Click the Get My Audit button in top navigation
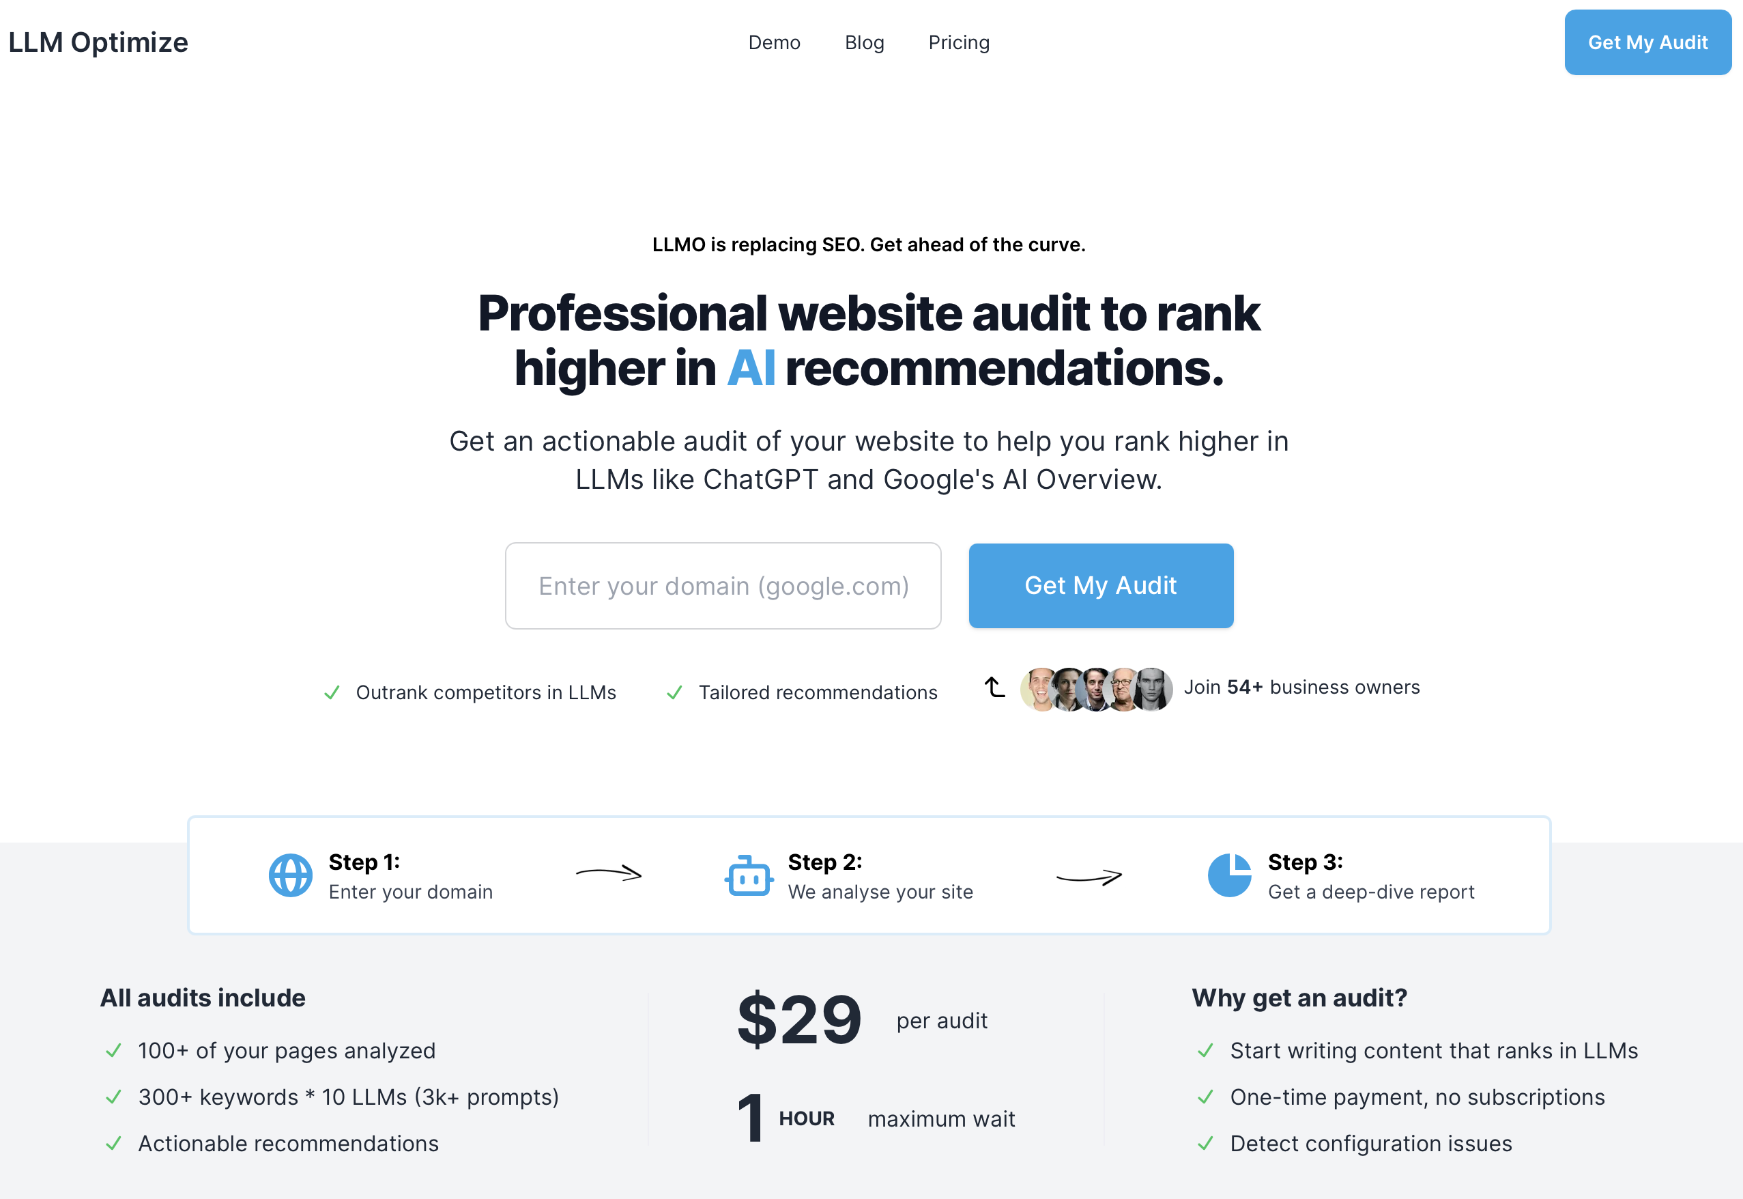The width and height of the screenshot is (1743, 1199). click(1647, 42)
